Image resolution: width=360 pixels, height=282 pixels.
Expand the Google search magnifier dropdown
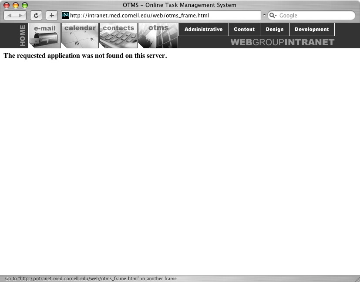(273, 15)
